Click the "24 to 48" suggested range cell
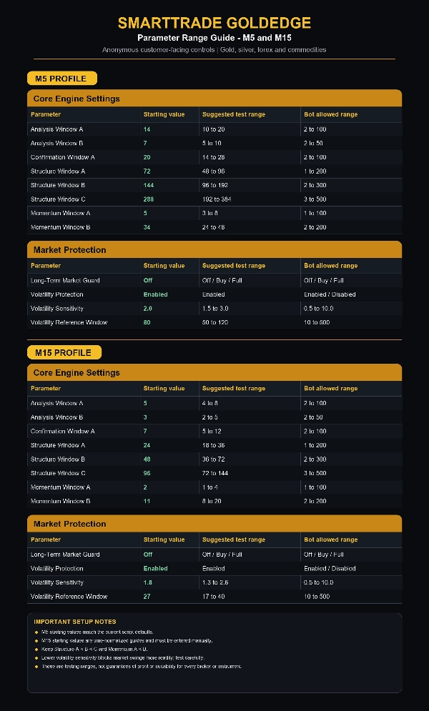The width and height of the screenshot is (429, 711). (214, 227)
